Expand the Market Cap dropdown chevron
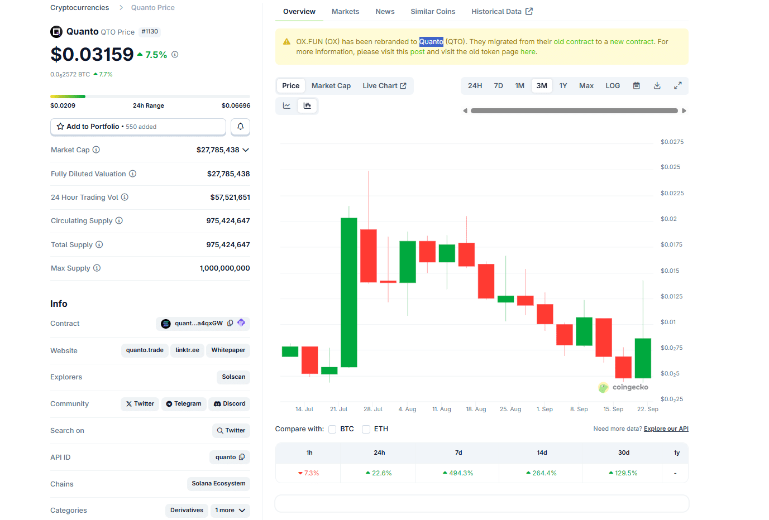 tap(246, 150)
